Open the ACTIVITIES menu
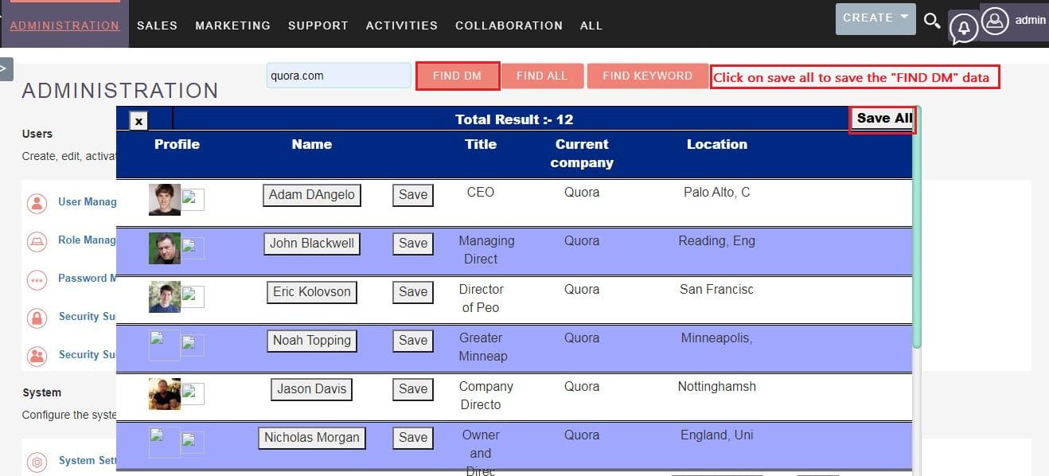The image size is (1049, 476). (401, 25)
